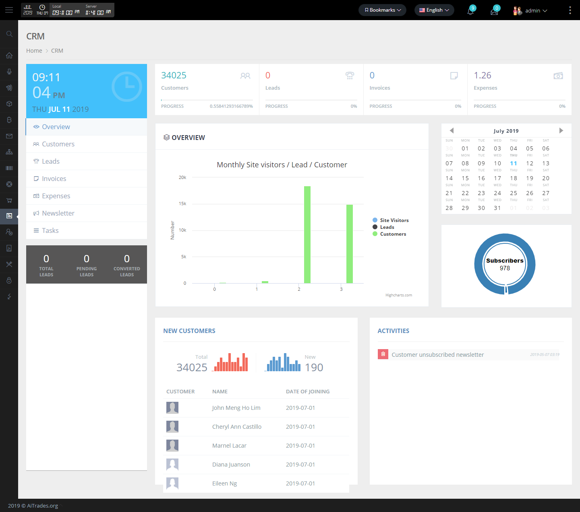Open the notifications bell with 9 alerts
Screen dimensions: 580x512
coord(470,10)
